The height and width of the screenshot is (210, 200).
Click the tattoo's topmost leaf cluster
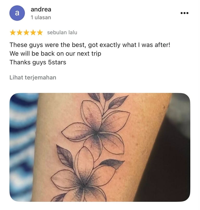pyautogui.click(x=108, y=100)
